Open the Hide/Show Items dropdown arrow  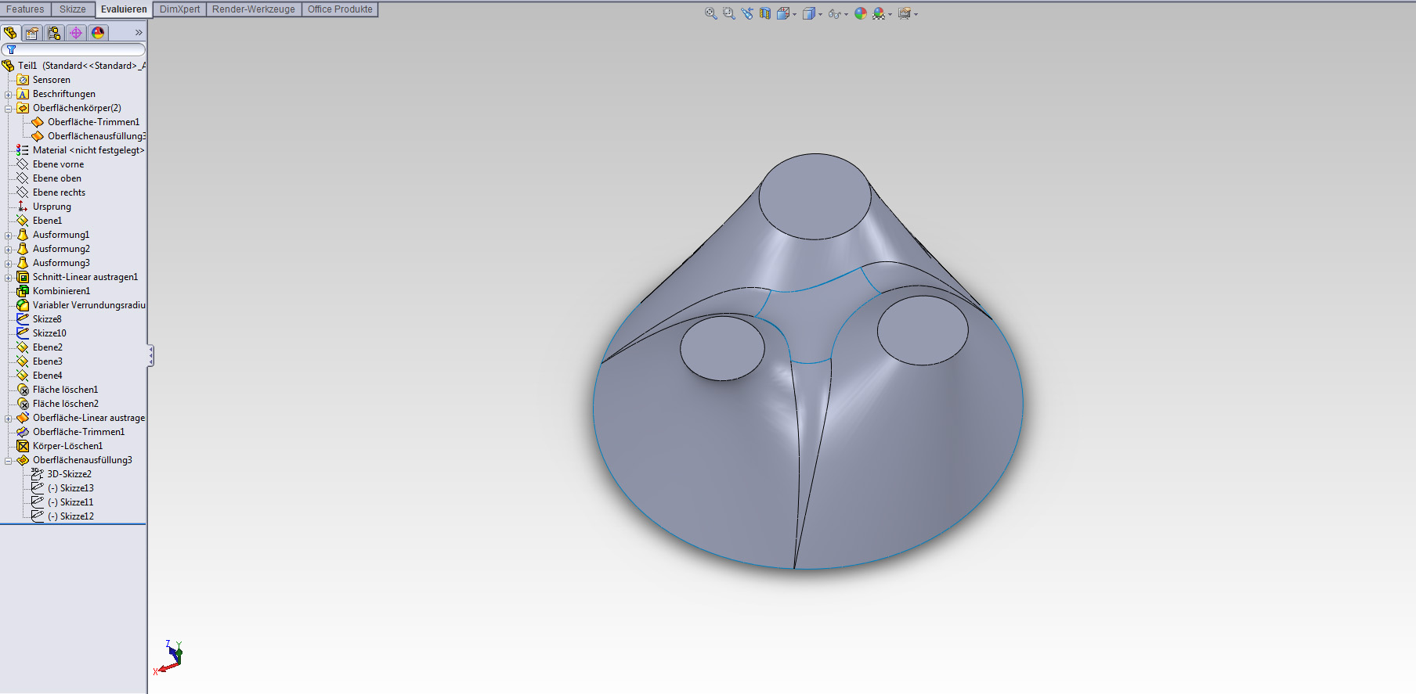pos(846,14)
